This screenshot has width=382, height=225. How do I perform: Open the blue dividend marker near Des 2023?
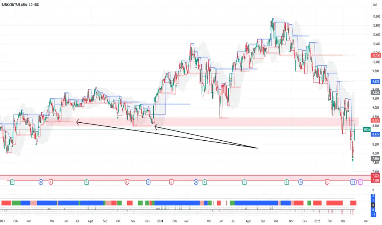click(x=148, y=182)
